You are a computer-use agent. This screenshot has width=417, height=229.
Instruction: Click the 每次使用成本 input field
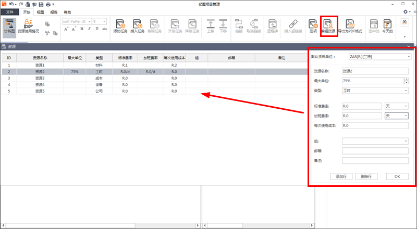click(375, 125)
